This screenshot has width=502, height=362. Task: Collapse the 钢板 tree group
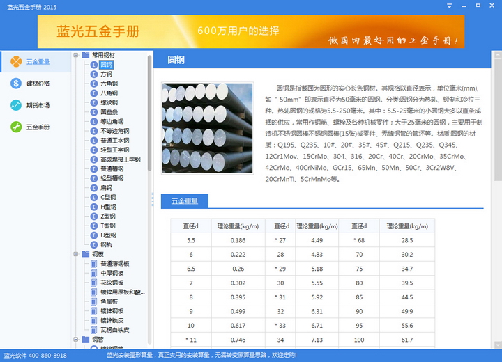76,254
